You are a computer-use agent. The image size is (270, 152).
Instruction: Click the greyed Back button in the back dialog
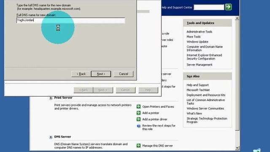point(84,90)
